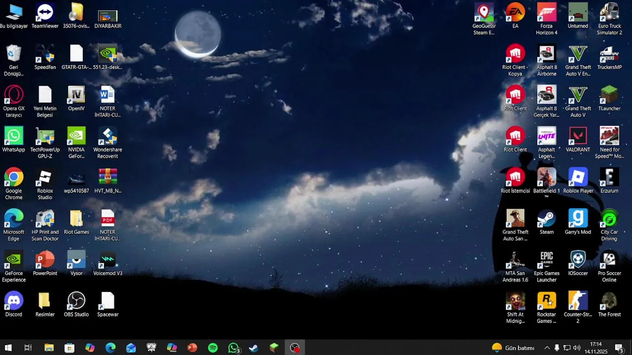632x355 pixels.
Task: Click the Geri Dönüşüm recycle bin icon
Action: point(14,61)
